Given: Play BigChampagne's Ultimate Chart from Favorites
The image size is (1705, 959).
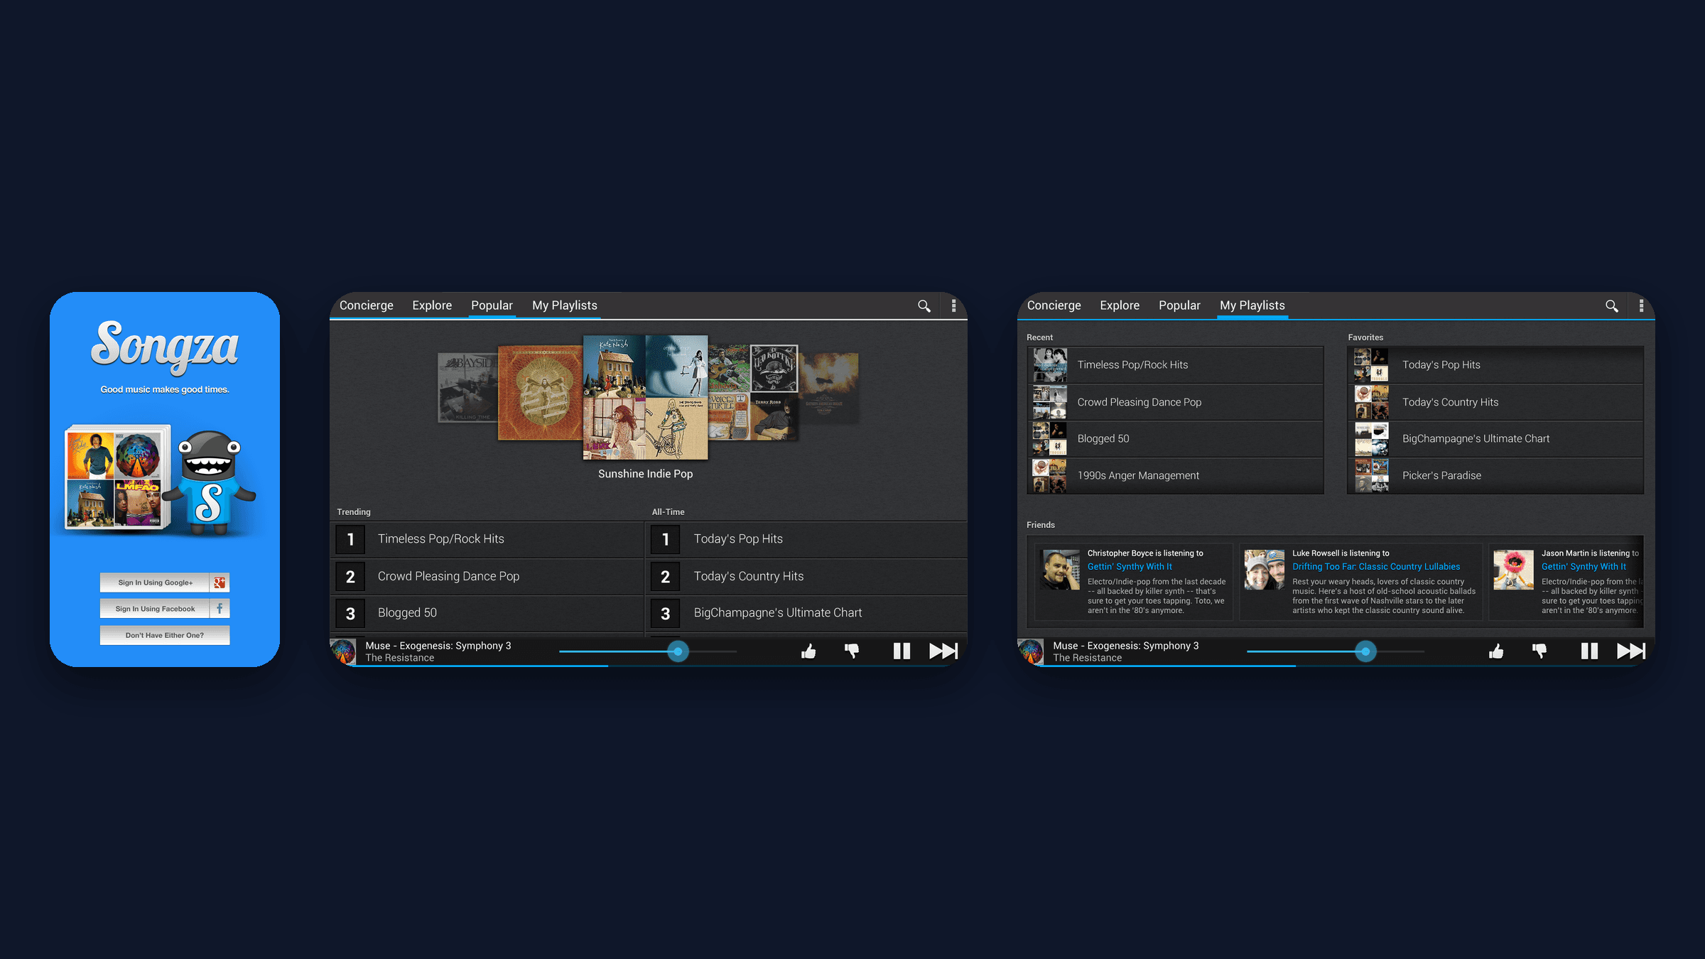Looking at the screenshot, I should [1495, 439].
